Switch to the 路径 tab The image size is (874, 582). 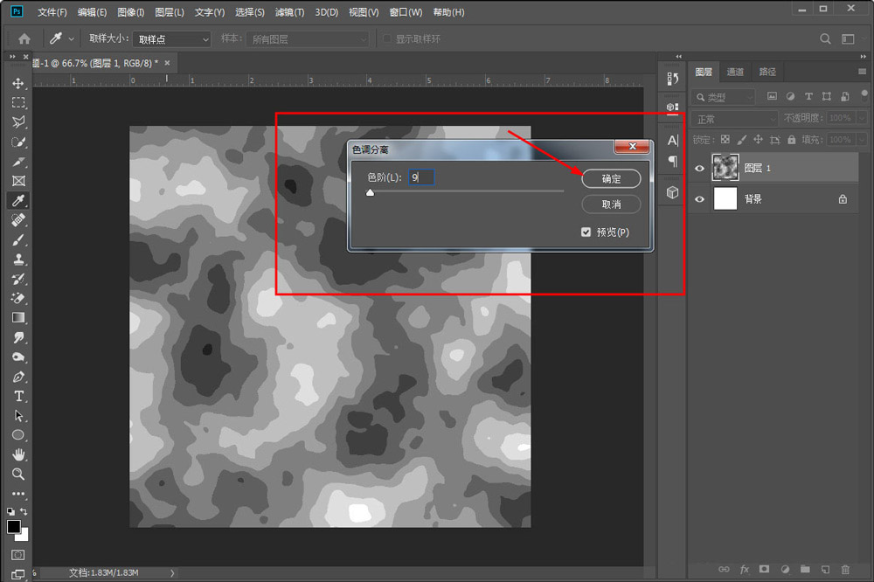click(x=767, y=72)
